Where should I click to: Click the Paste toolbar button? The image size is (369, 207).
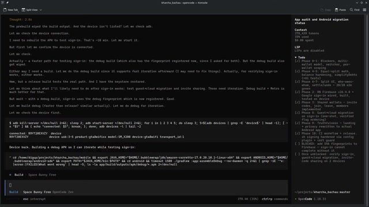(x=340, y=10)
